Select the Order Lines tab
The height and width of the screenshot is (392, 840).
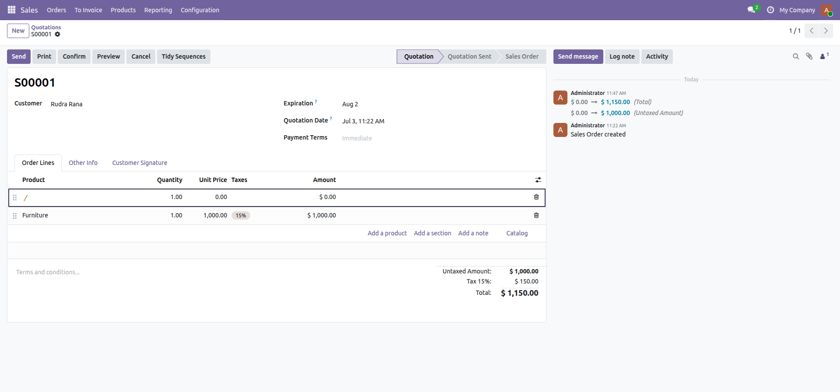pos(38,163)
